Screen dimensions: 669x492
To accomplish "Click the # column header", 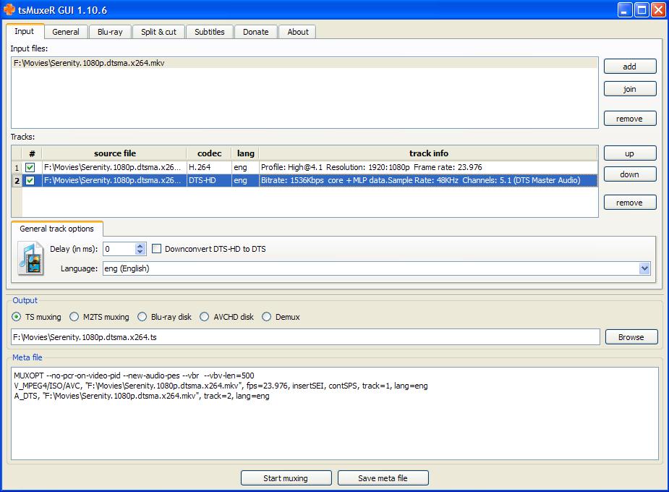I will (x=32, y=153).
